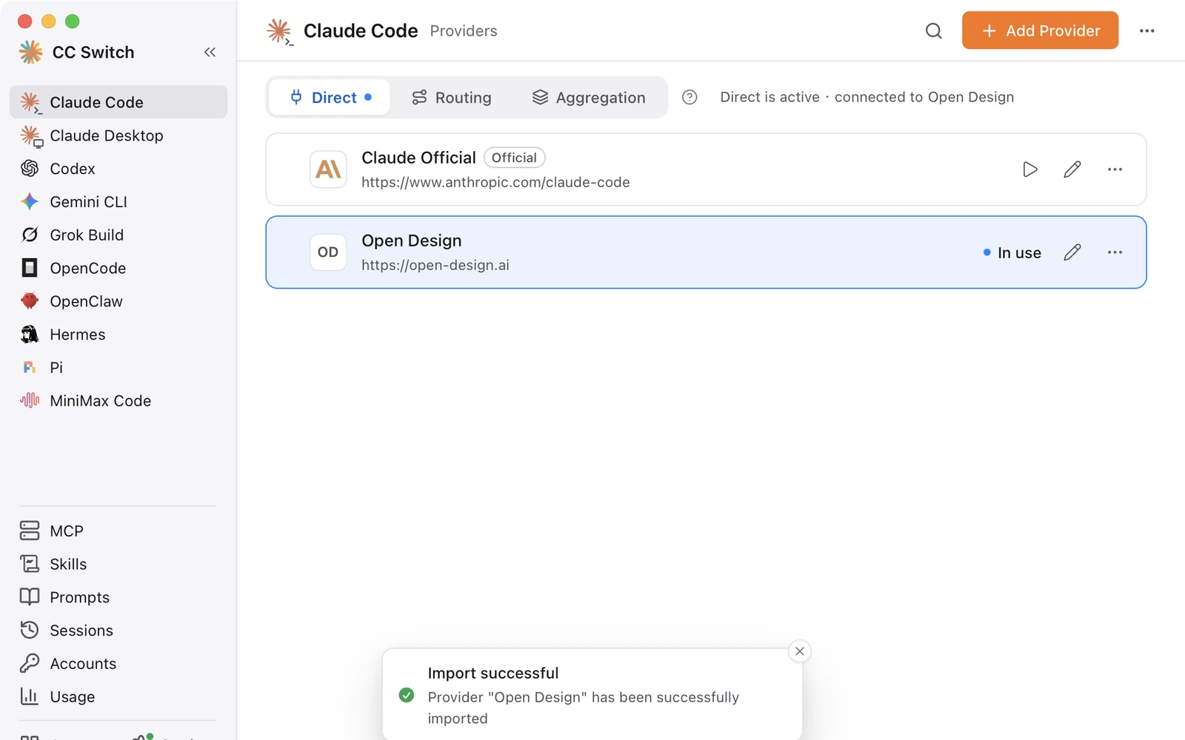
Task: Open the MCP servers section
Action: pyautogui.click(x=118, y=531)
